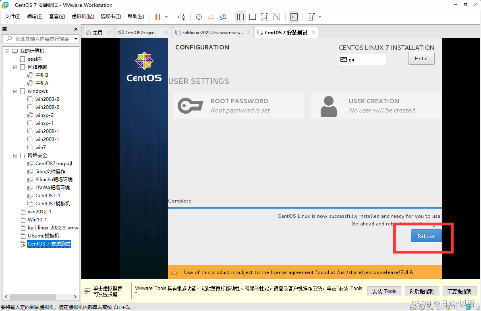This screenshot has height=311, width=481.
Task: Open the snapshot manager
Action: (223, 17)
